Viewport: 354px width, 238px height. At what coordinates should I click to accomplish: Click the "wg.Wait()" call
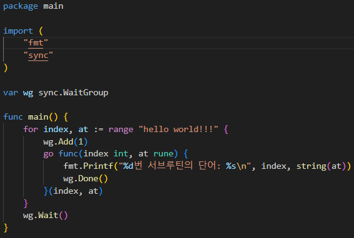(x=46, y=216)
